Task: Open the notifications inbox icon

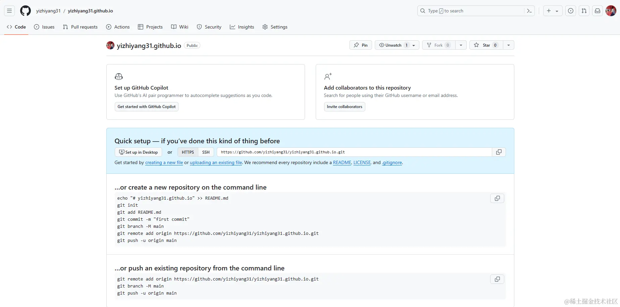Action: pyautogui.click(x=598, y=11)
